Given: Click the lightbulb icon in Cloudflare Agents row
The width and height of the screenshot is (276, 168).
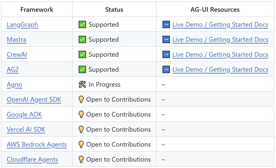Looking at the screenshot, I should point(81,159).
